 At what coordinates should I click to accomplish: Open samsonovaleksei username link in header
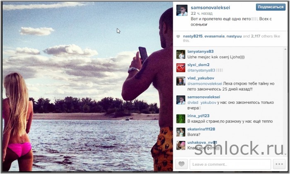tap(210, 7)
